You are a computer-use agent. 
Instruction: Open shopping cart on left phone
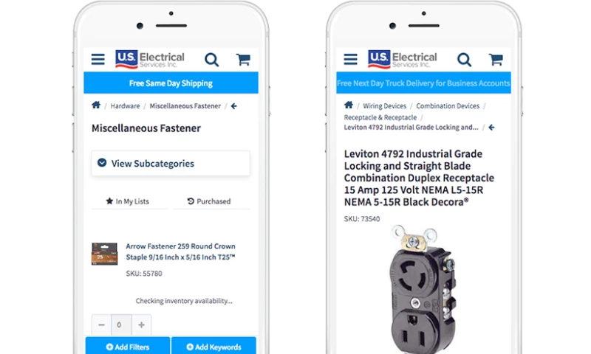[x=244, y=59]
